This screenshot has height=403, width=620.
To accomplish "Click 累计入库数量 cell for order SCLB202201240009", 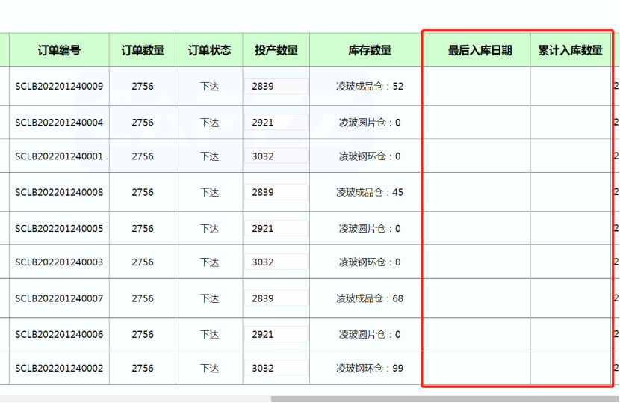I will coord(570,86).
